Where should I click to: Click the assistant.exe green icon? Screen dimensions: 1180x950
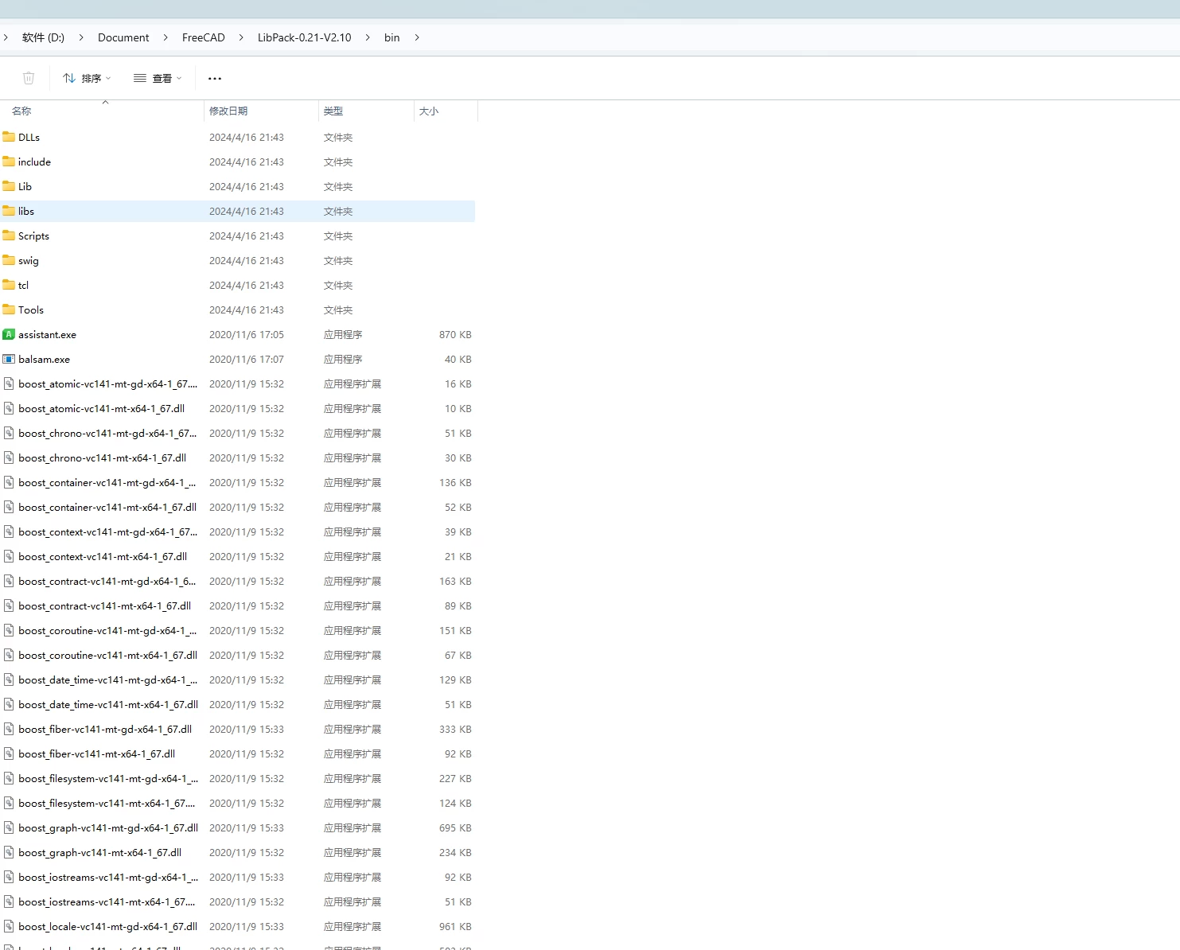point(9,335)
